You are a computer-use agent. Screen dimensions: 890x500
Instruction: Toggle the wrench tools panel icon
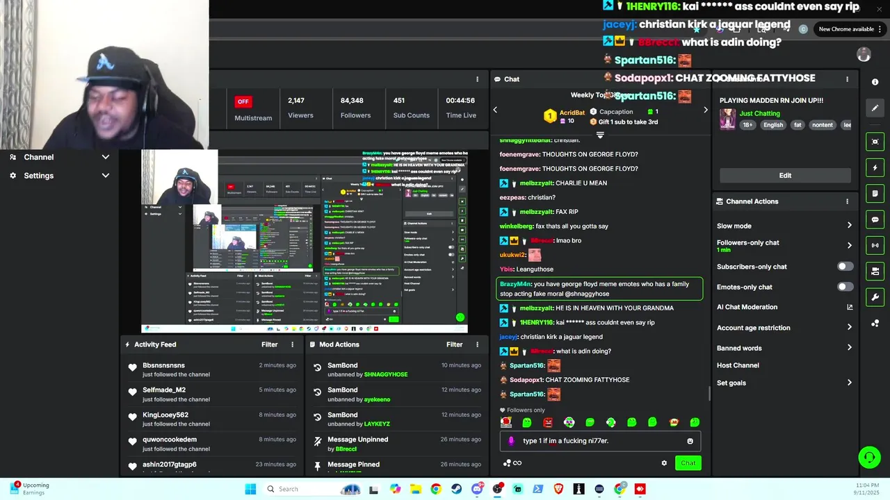pyautogui.click(x=875, y=297)
